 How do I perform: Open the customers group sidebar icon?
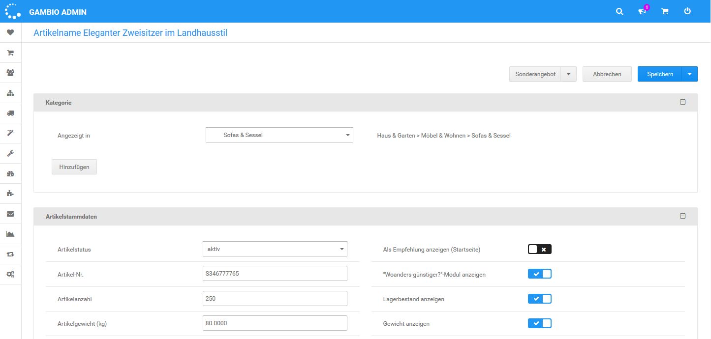point(10,73)
